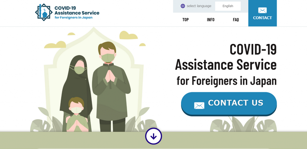Click the mosque logo icon in the header
Image resolution: width=307 pixels, height=149 pixels.
click(x=44, y=12)
